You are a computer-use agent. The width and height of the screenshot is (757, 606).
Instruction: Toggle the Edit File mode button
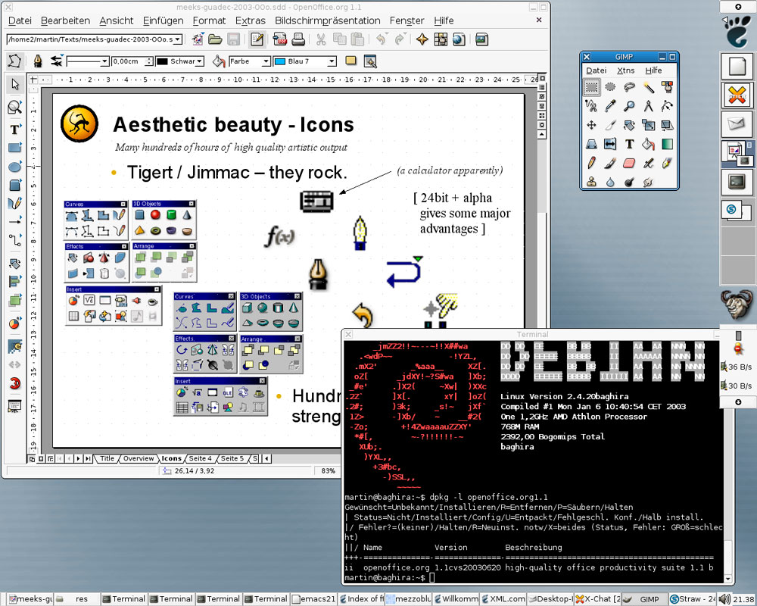coord(257,39)
